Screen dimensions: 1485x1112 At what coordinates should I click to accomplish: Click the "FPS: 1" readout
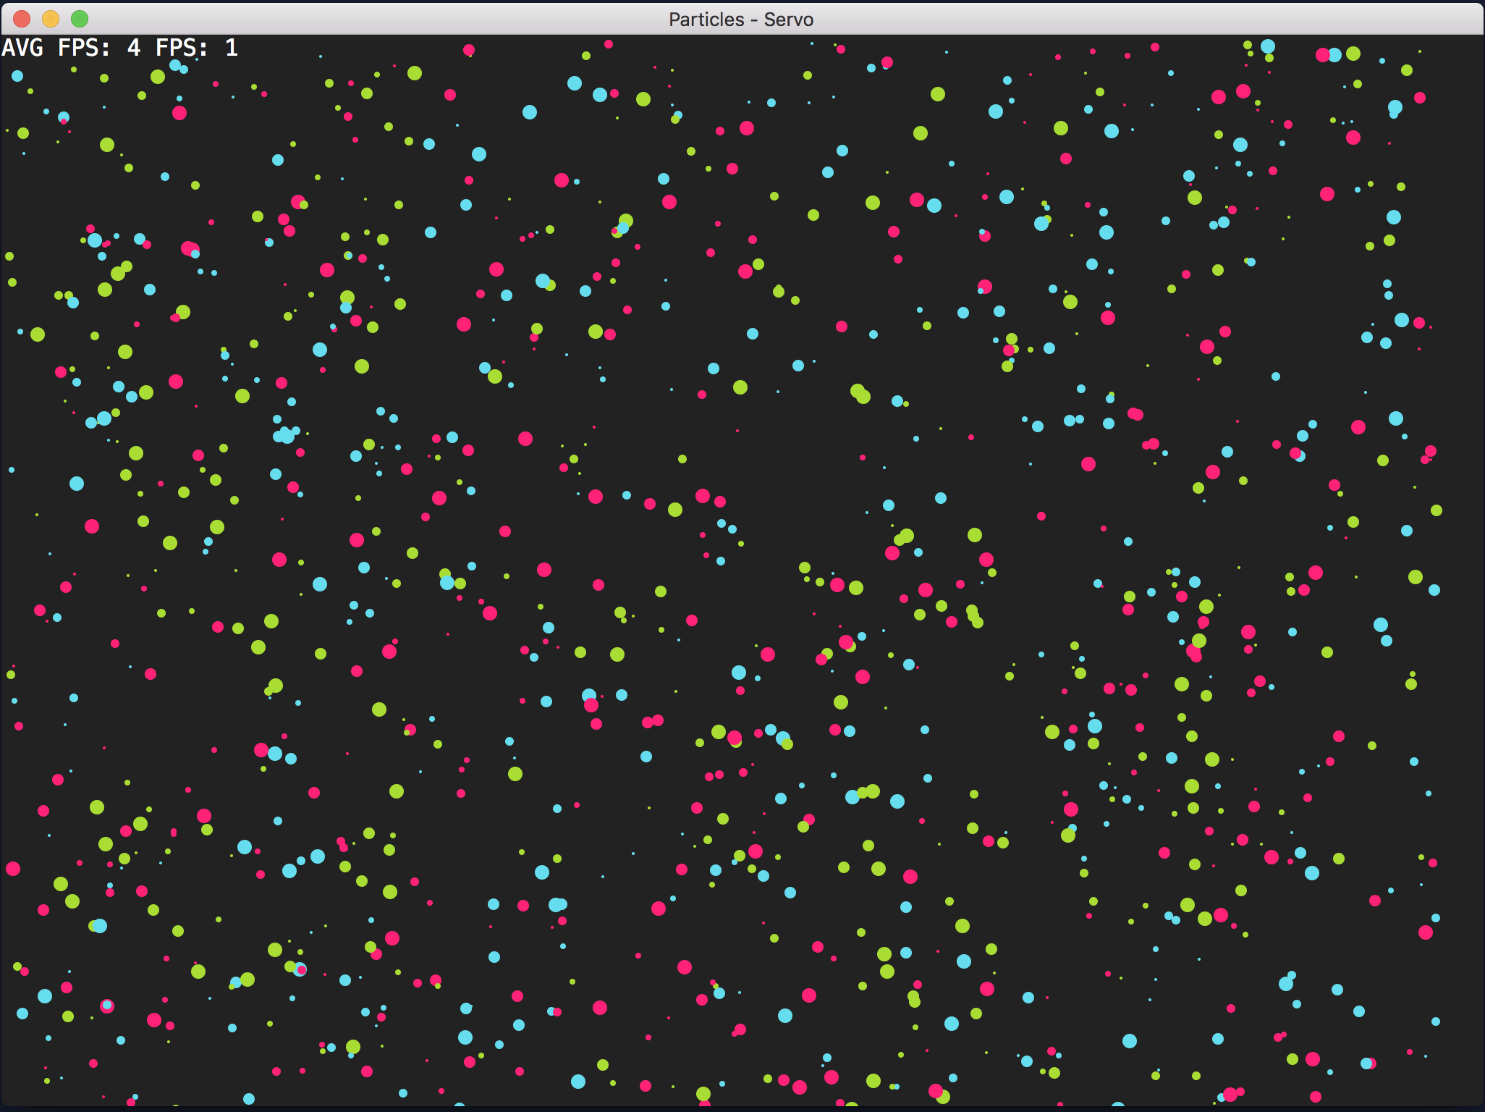tap(196, 49)
